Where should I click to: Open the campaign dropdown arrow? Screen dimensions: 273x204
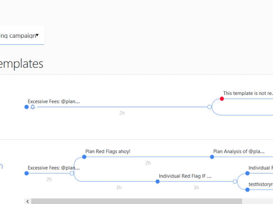tap(37, 35)
